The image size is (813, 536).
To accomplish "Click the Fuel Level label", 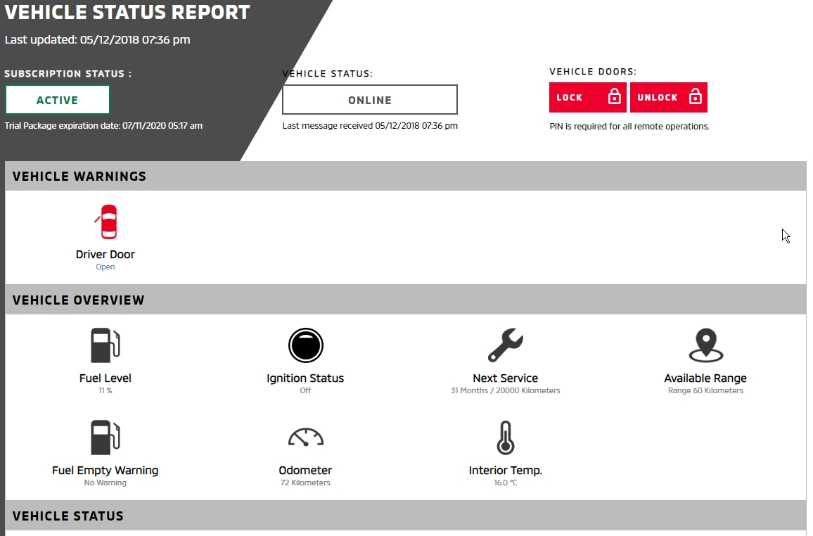I will 105,378.
